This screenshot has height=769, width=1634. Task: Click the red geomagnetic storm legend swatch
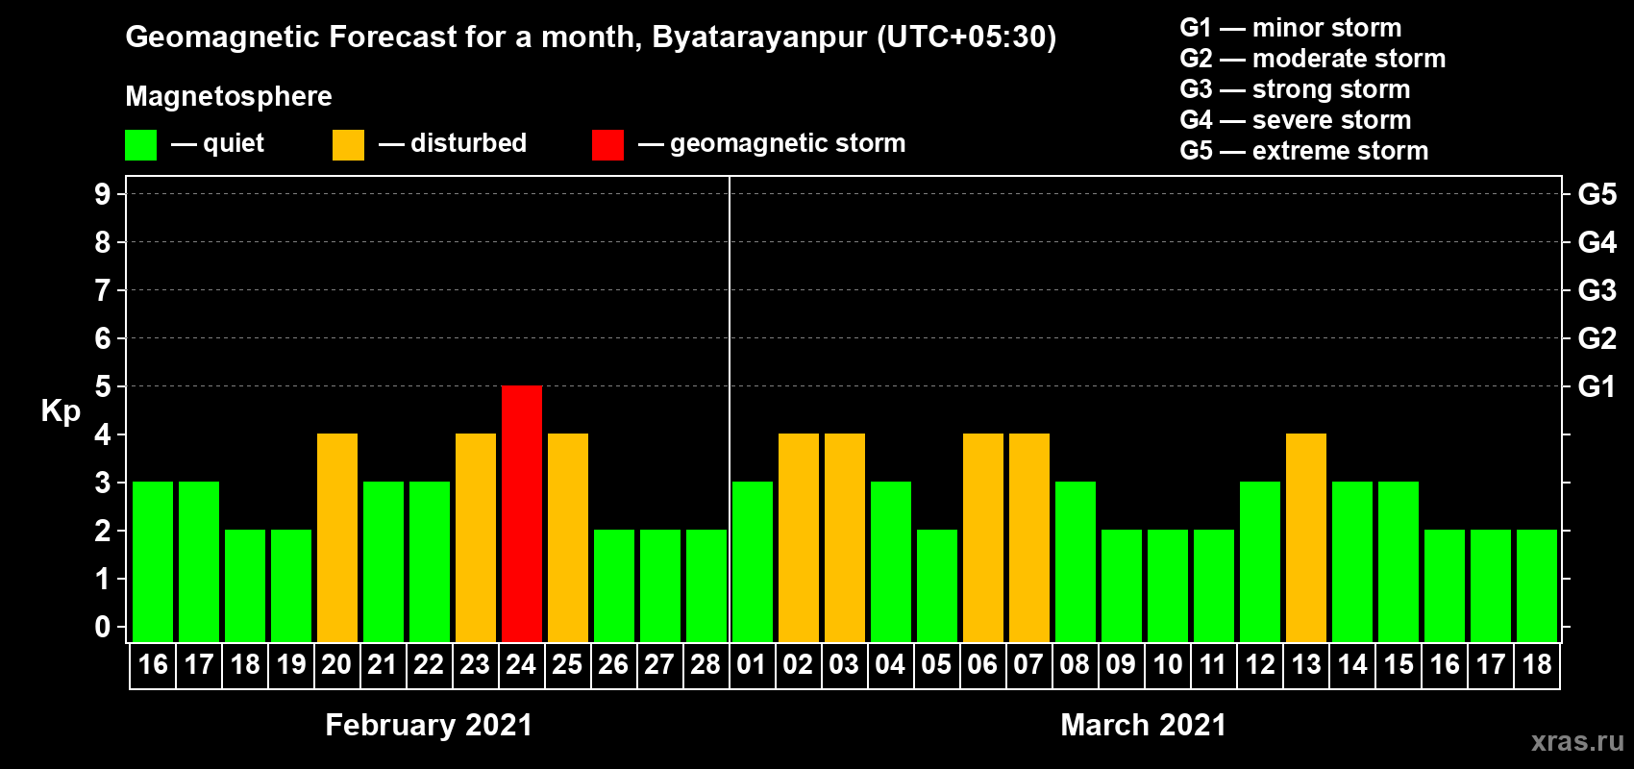tap(607, 145)
